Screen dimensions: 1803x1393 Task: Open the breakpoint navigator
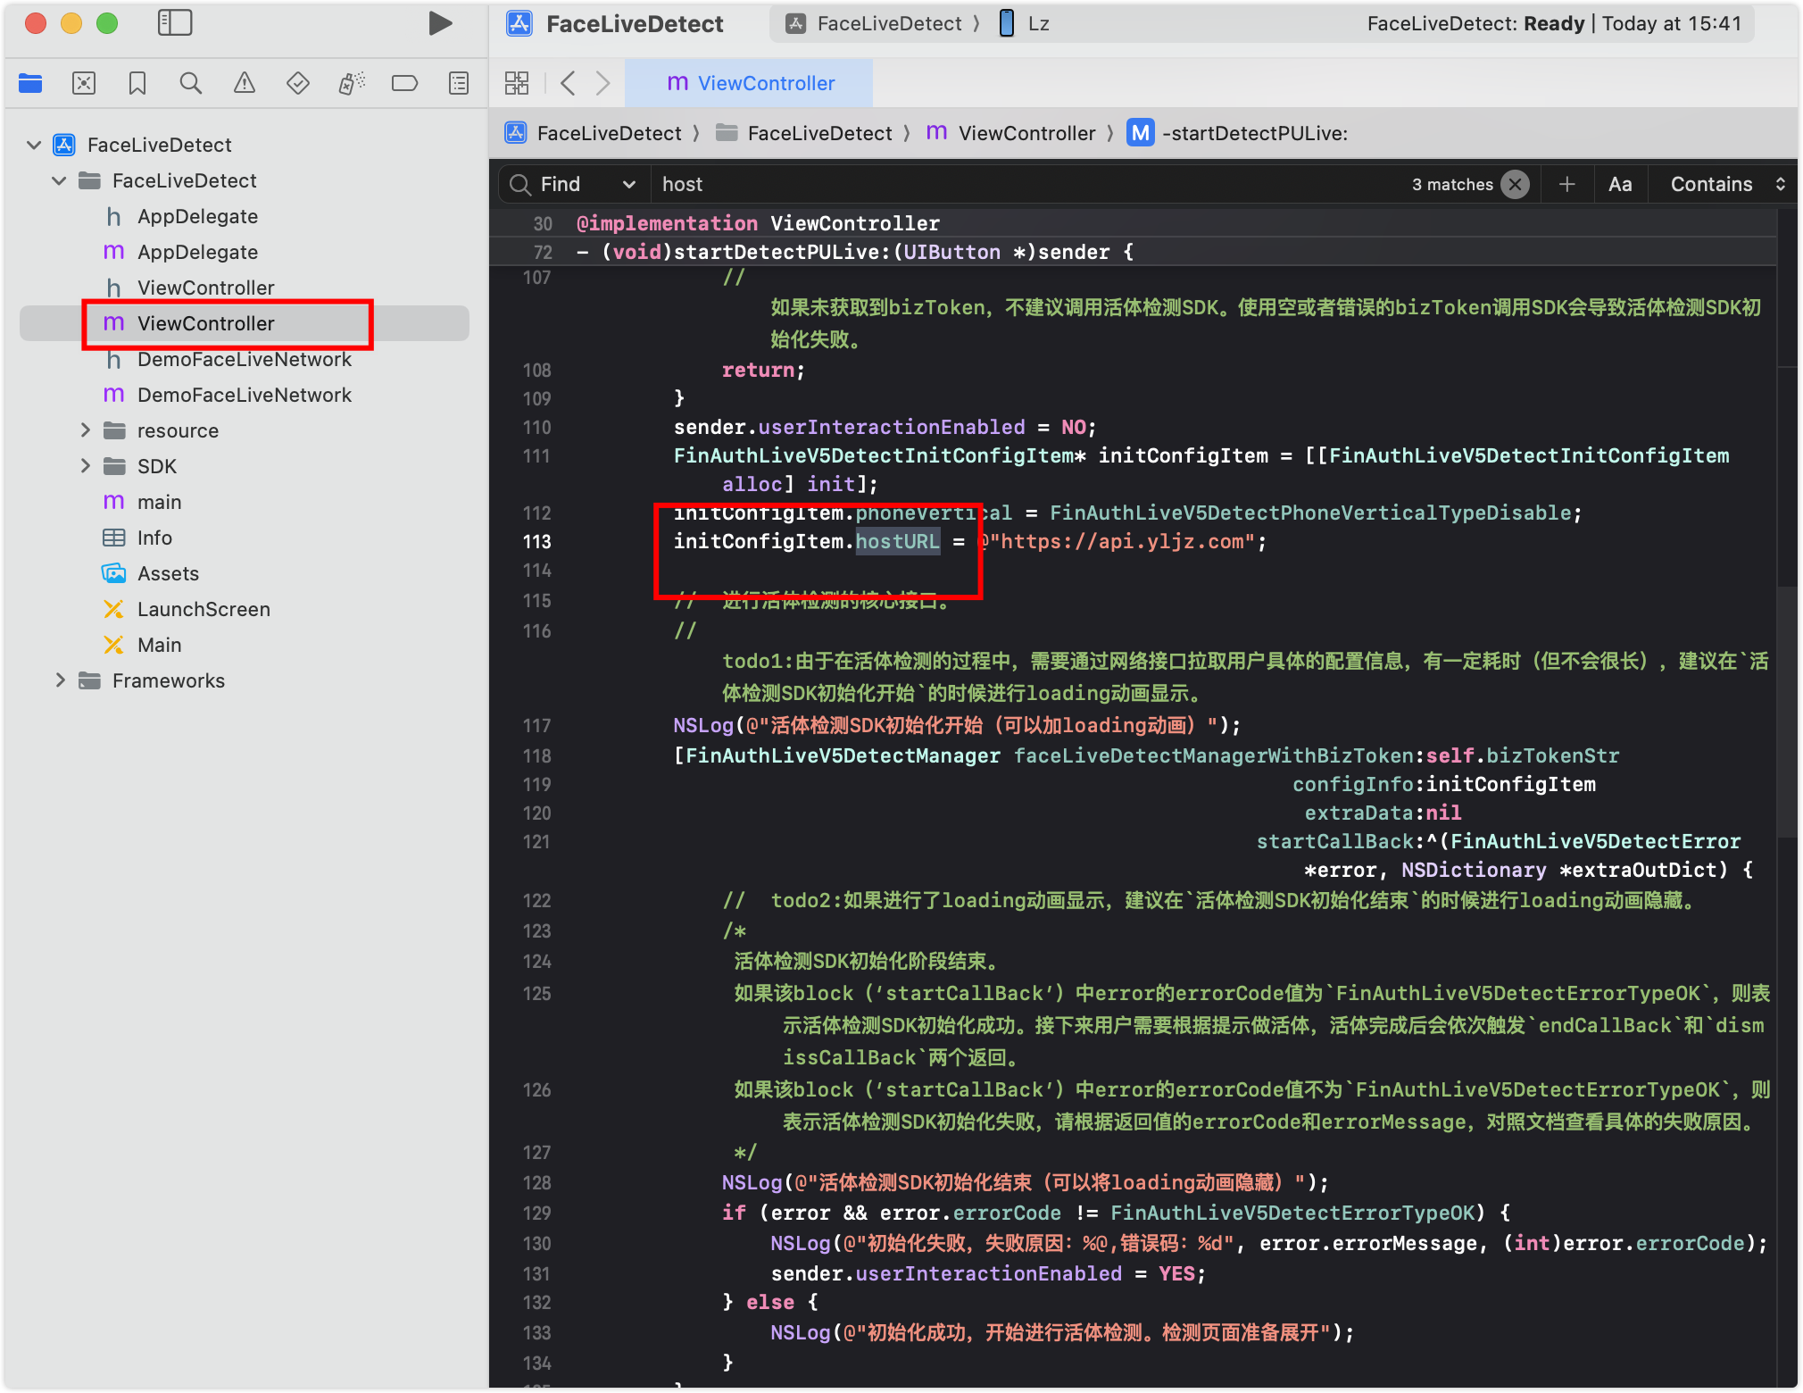point(404,84)
